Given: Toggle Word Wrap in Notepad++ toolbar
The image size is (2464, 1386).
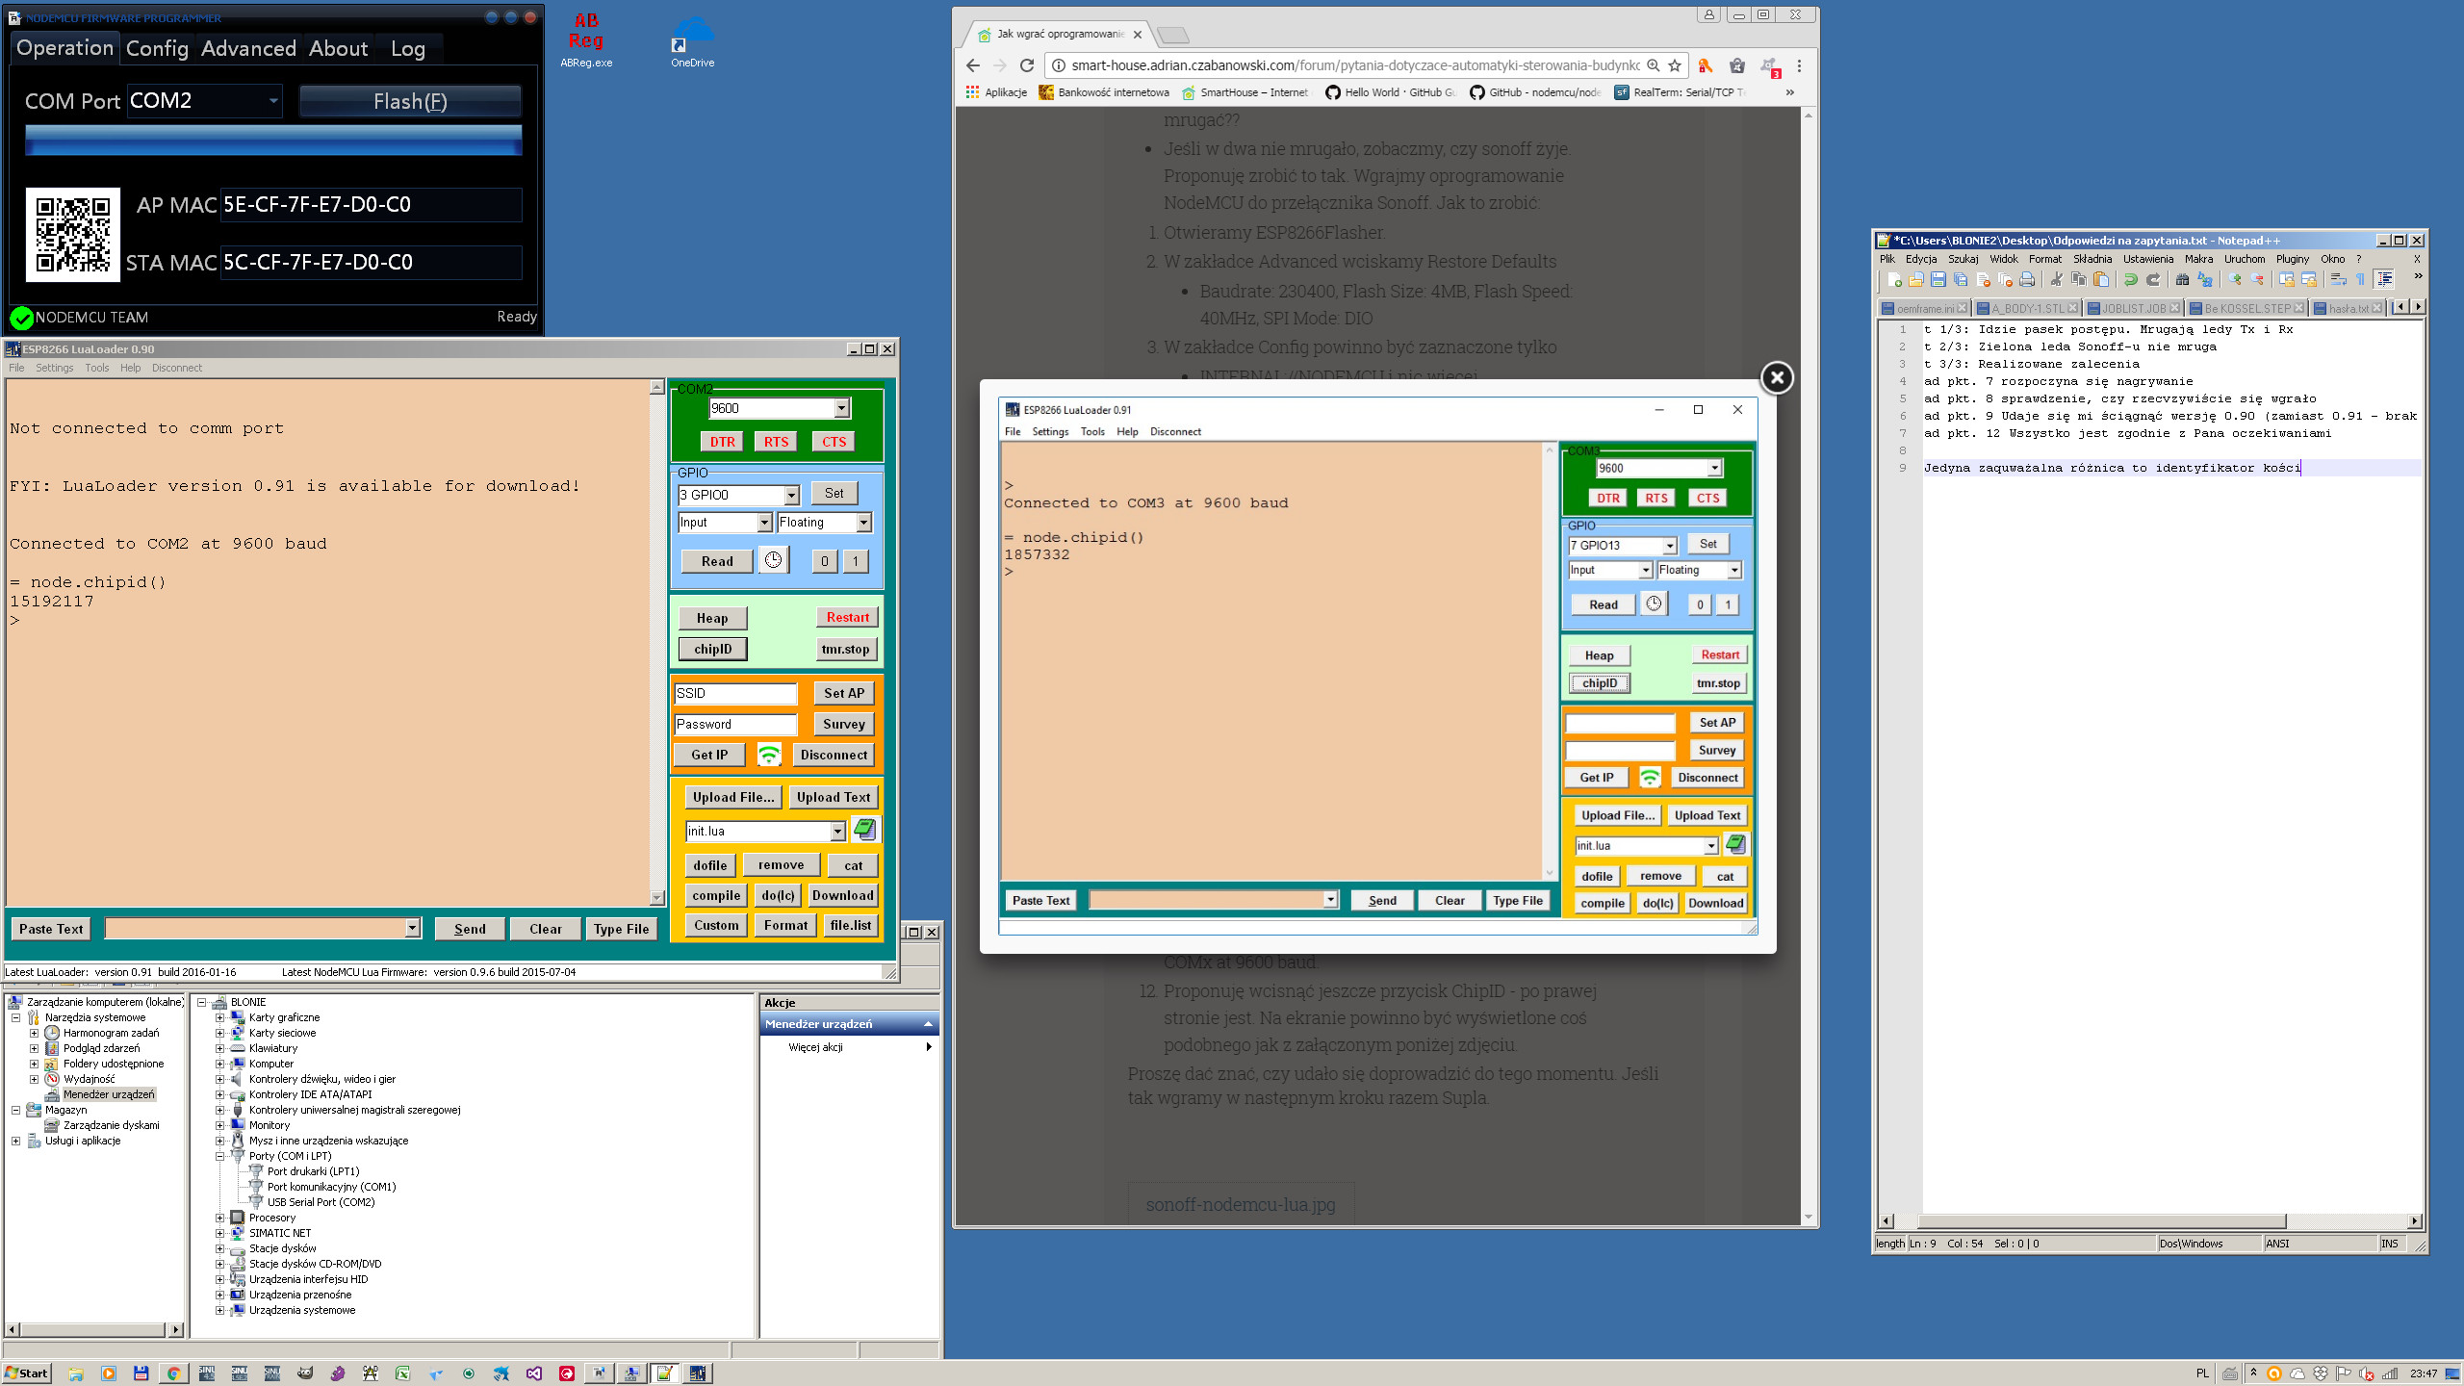Looking at the screenshot, I should [2339, 279].
